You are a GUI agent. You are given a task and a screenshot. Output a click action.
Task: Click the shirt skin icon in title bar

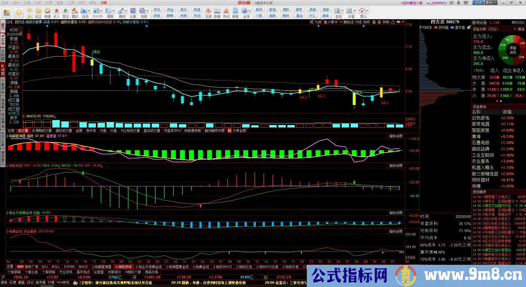click(466, 3)
